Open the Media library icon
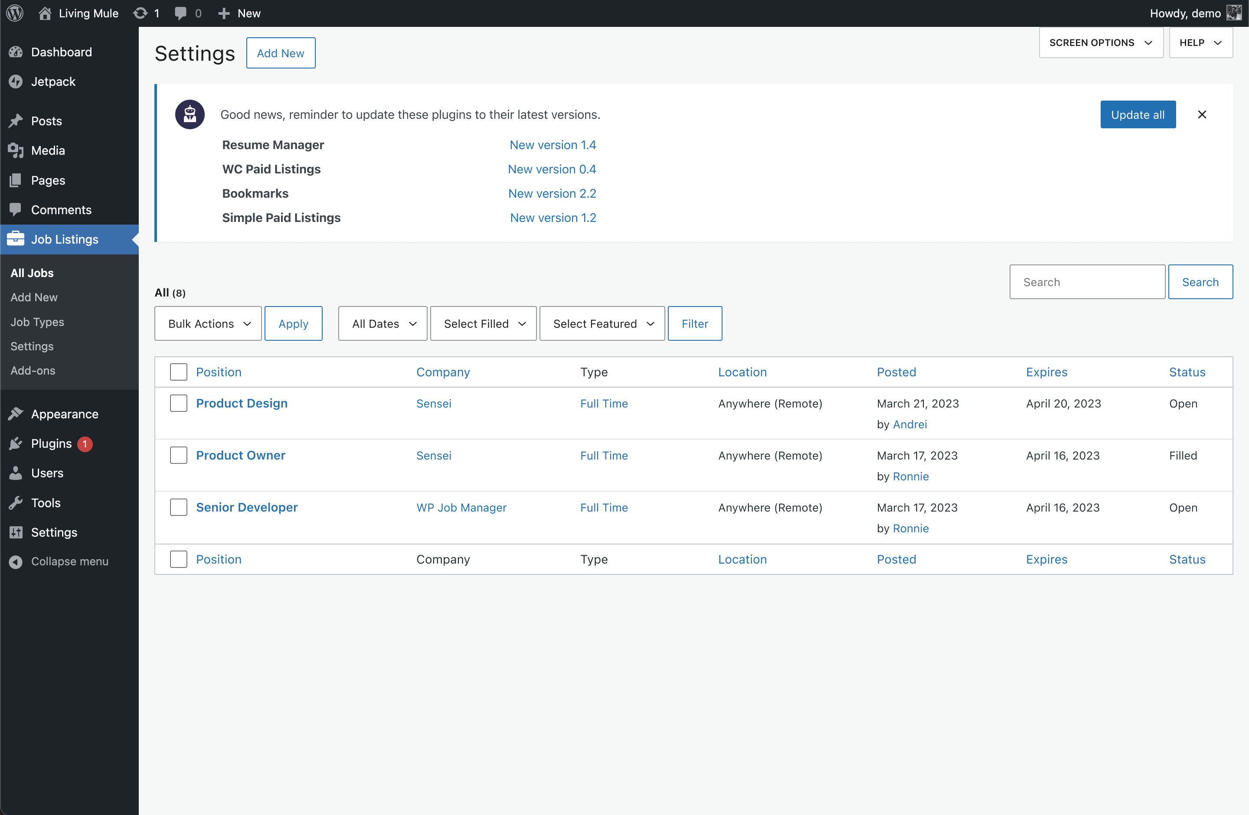The width and height of the screenshot is (1249, 815). pyautogui.click(x=16, y=150)
